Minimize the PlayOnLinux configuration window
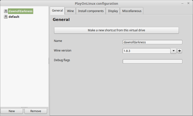 click(183, 4)
